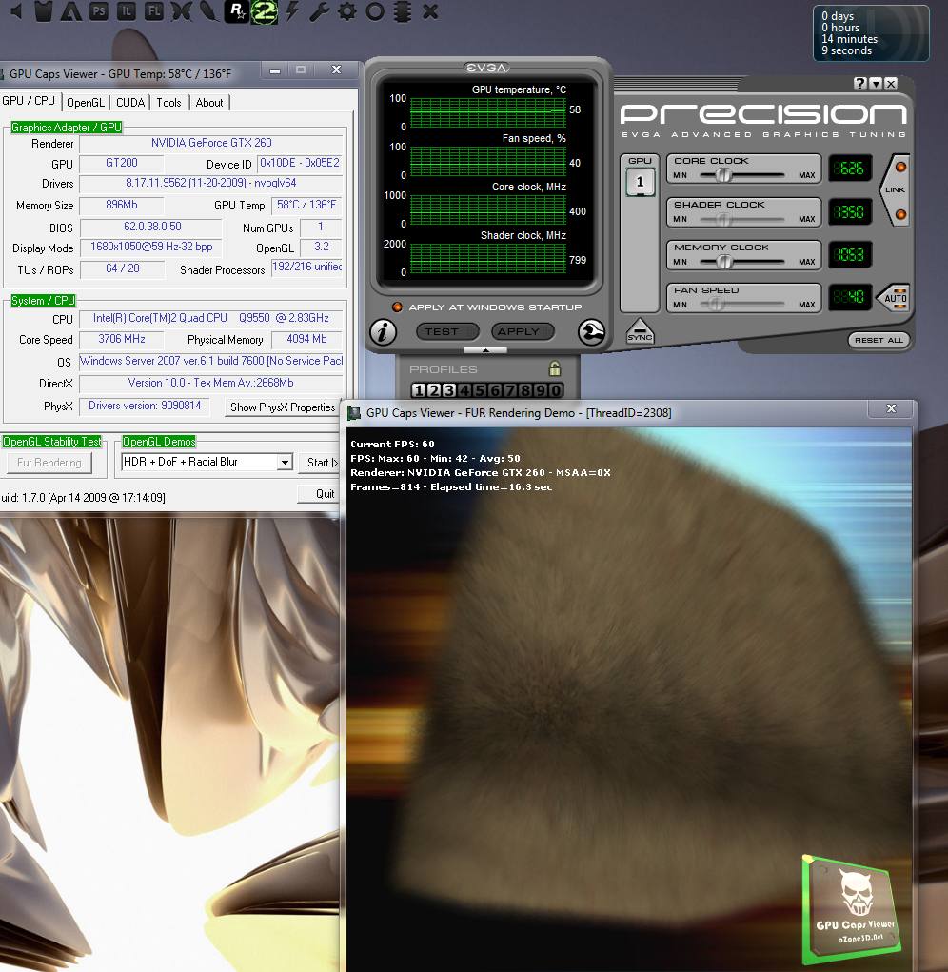Click the speaker dock icon
This screenshot has height=972, width=948.
coord(16,11)
